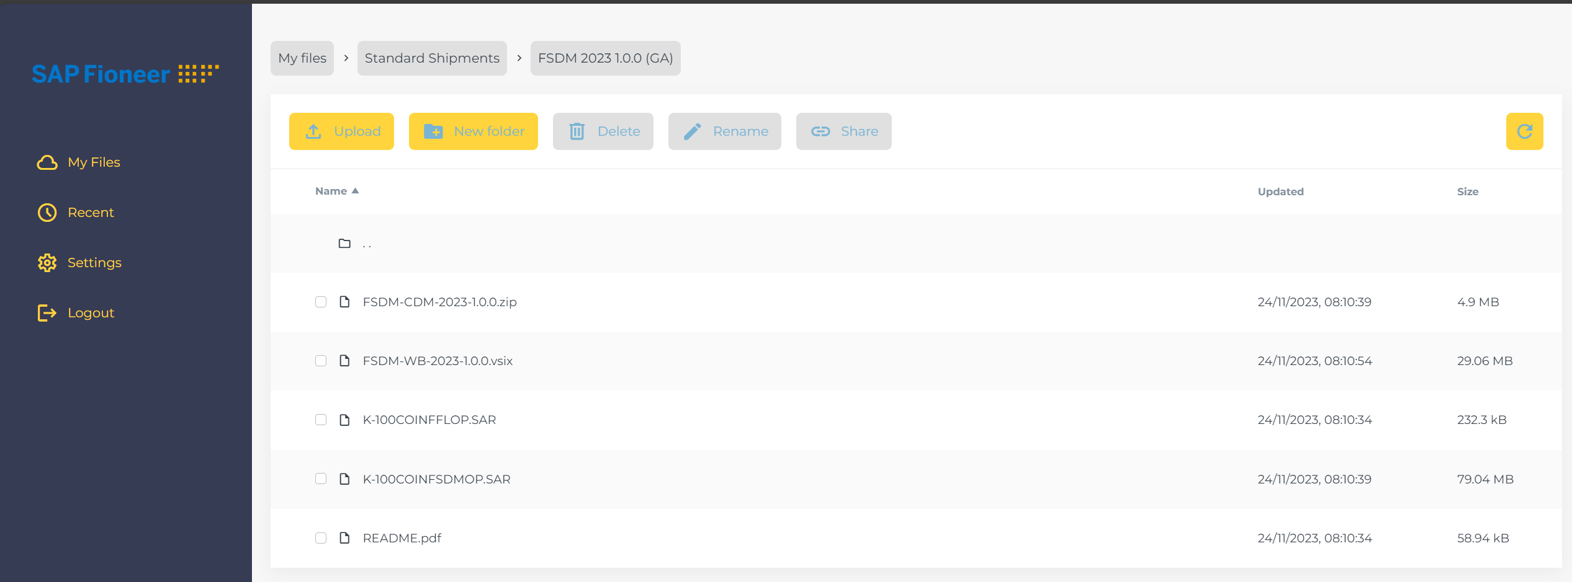Open Recent in the sidebar
This screenshot has width=1572, height=582.
coord(91,213)
